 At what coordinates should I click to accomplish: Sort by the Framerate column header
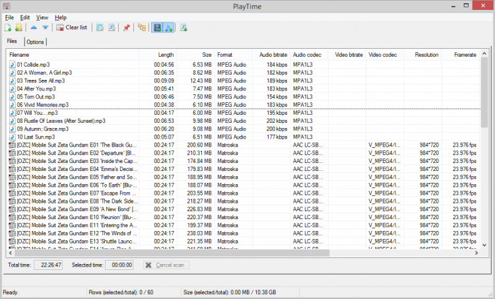pos(461,55)
